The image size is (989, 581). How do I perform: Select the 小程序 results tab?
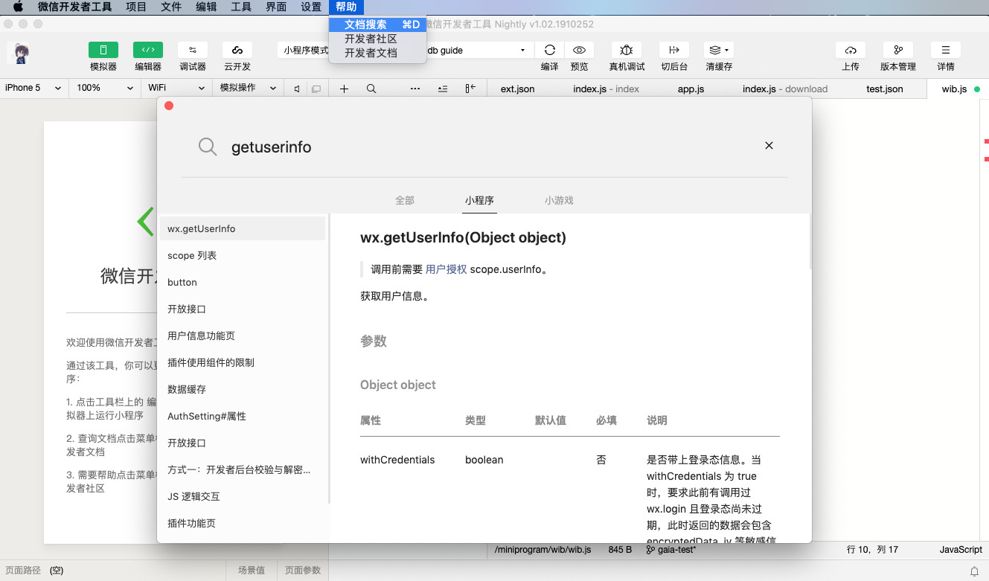tap(479, 200)
